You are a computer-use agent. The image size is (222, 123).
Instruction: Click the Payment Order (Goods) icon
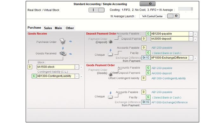pos(110,74)
